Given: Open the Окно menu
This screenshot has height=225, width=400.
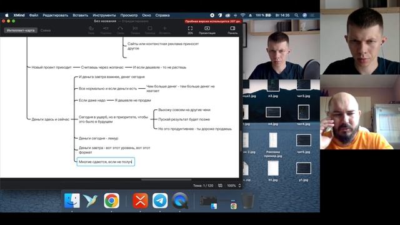Looking at the screenshot, I should click(x=146, y=15).
